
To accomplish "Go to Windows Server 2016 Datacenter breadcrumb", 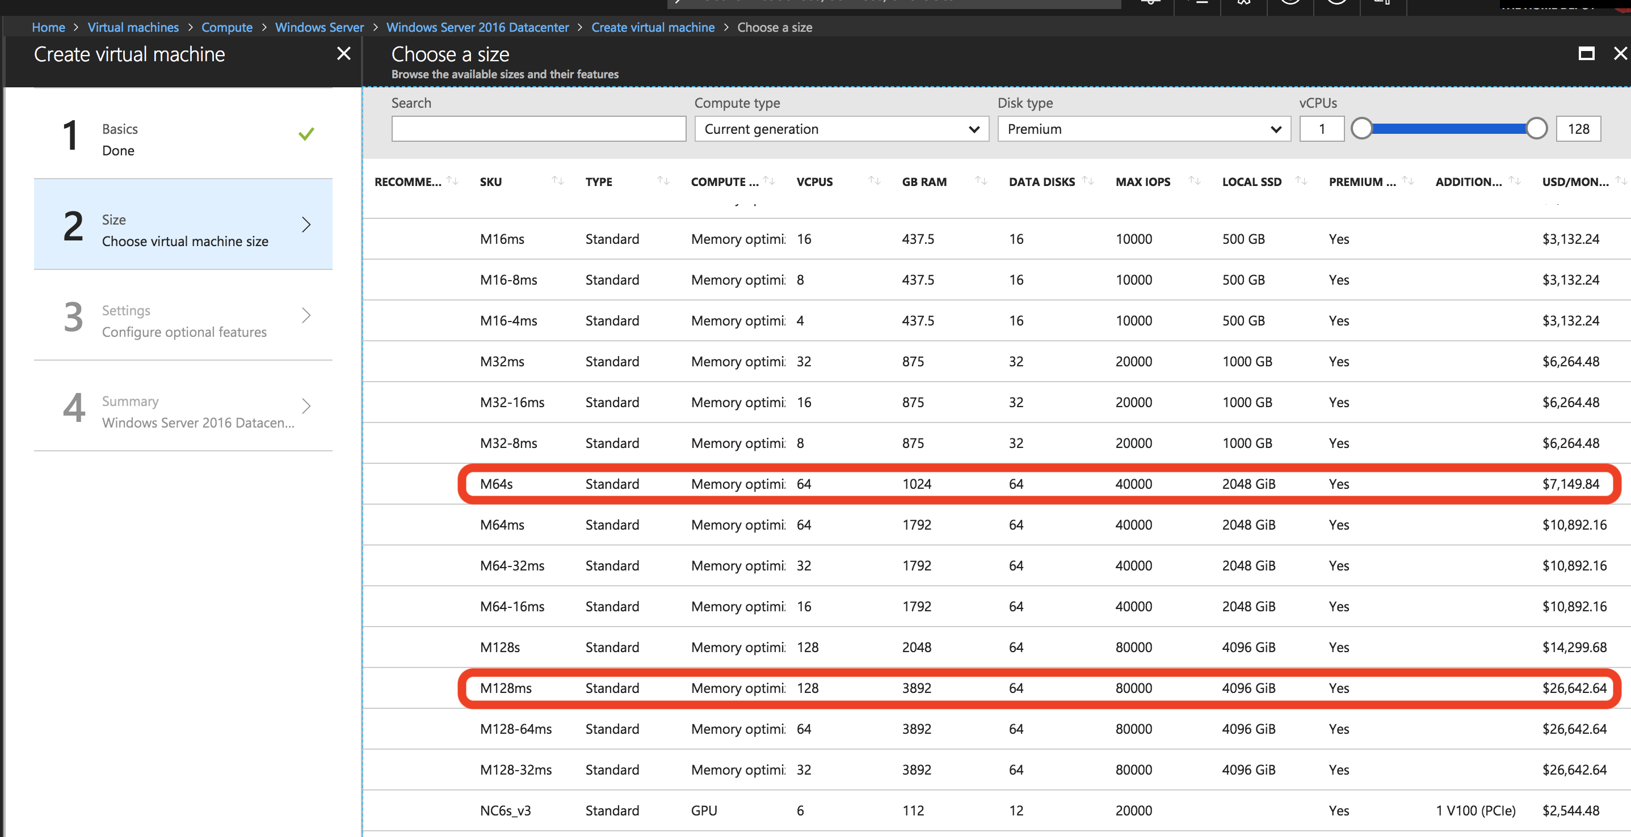I will click(477, 27).
